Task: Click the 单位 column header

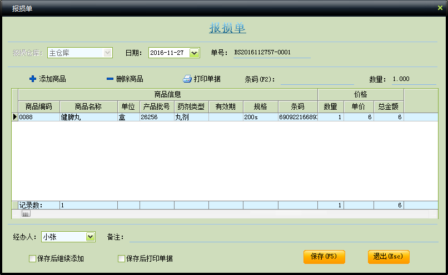Action: coord(128,106)
